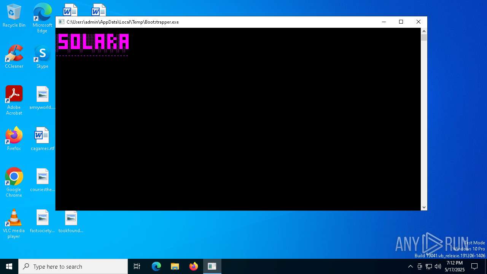The height and width of the screenshot is (274, 487).
Task: Select the Firefox desktop shortcut
Action: click(x=14, y=139)
